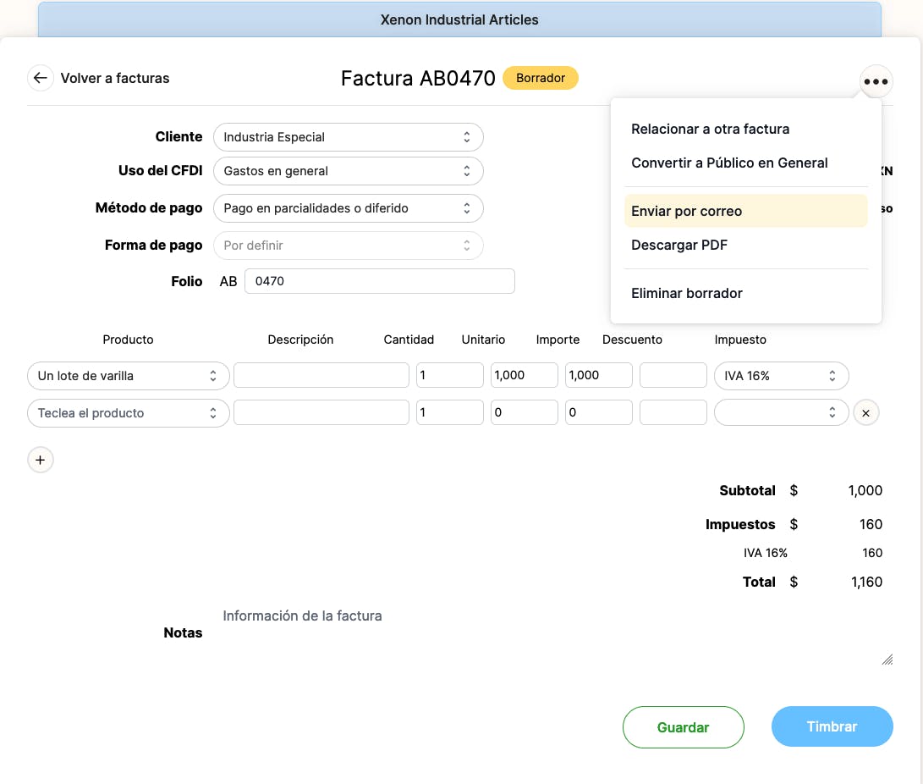The width and height of the screenshot is (923, 784).
Task: Select Relacionar a otra factura
Action: 710,130
